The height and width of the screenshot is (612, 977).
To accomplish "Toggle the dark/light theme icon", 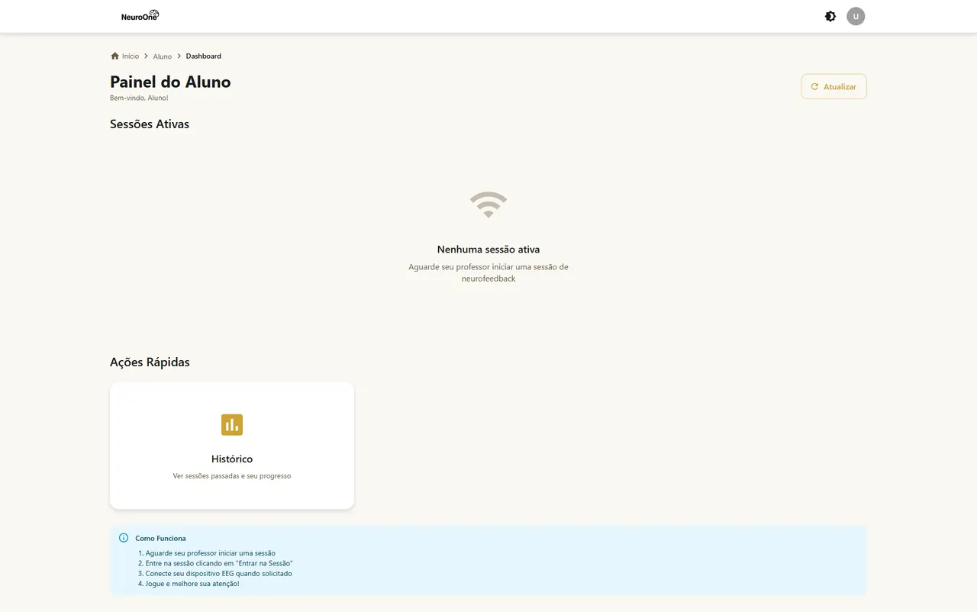I will click(830, 16).
